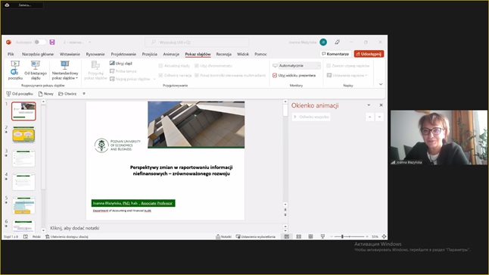This screenshot has width=489, height=275.
Task: Open Narzędzia główne tab
Action: point(38,54)
